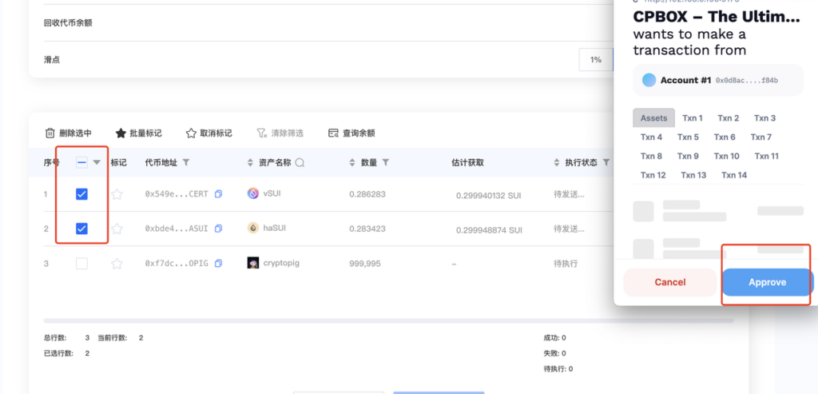Click the 查询余额 label

359,133
